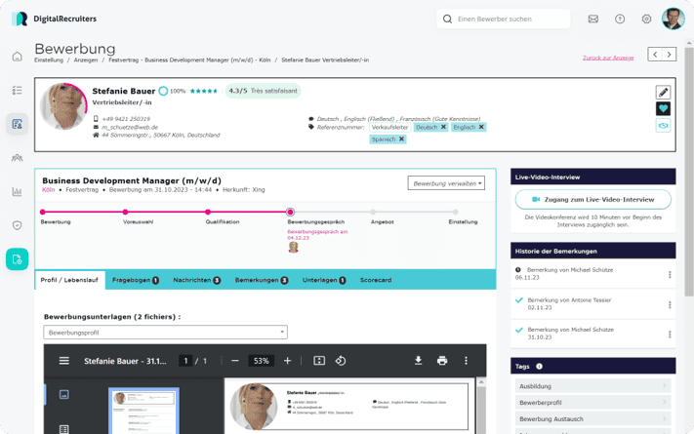The width and height of the screenshot is (694, 434).
Task: Rotate the PDF page
Action: tap(341, 361)
